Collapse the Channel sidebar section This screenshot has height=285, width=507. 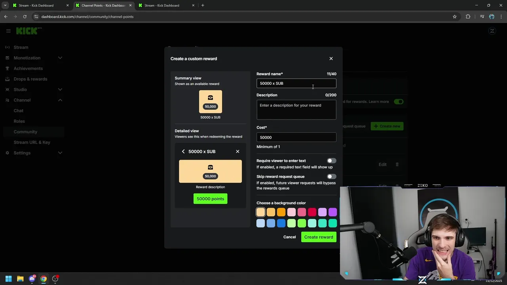coord(60,100)
